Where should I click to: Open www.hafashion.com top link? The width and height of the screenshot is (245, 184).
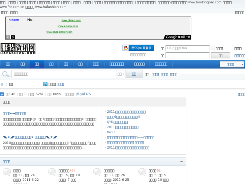click(x=51, y=7)
